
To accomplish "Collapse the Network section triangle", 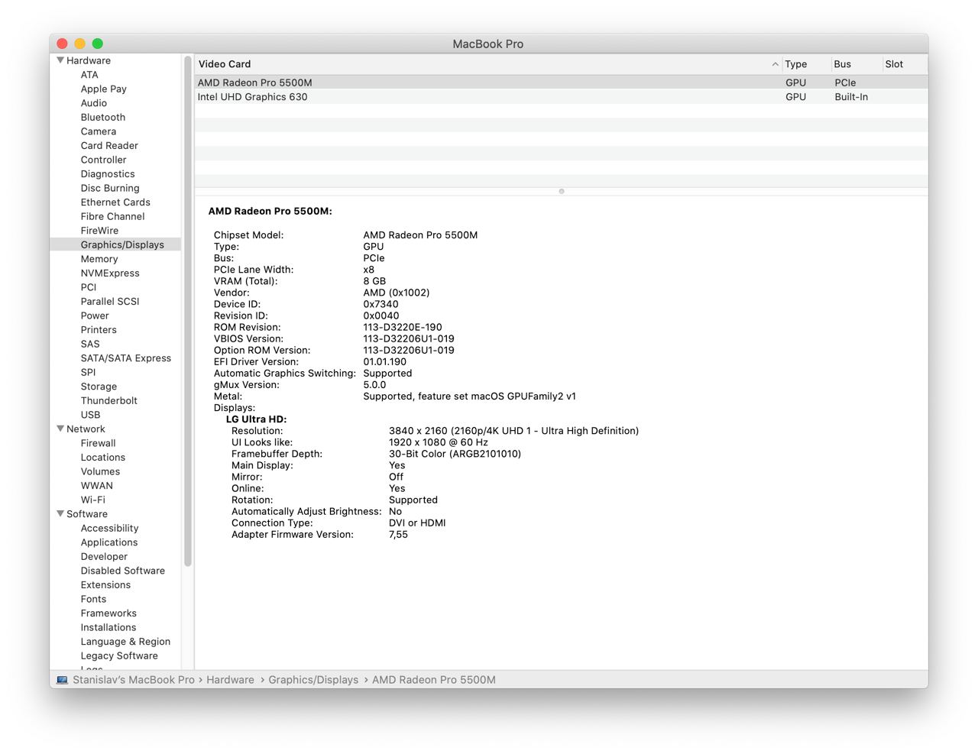I will pos(60,429).
